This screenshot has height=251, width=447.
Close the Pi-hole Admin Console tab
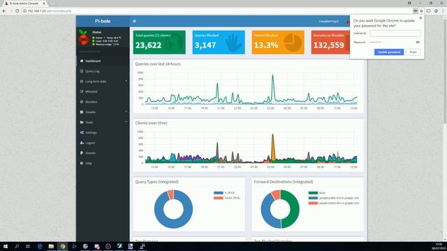tap(44, 3)
